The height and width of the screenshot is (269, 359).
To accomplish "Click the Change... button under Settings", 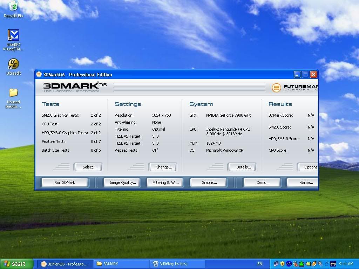I will pos(164,167).
